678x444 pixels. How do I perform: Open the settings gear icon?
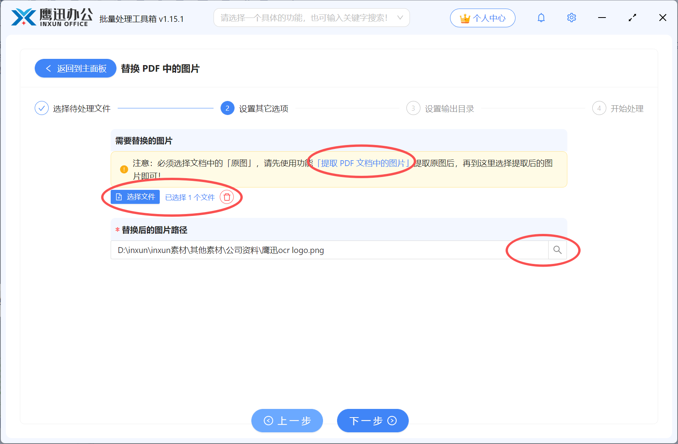tap(571, 18)
